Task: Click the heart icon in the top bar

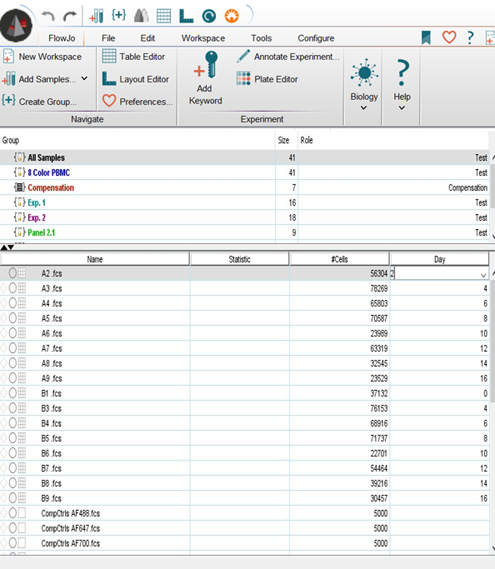Action: click(x=449, y=37)
